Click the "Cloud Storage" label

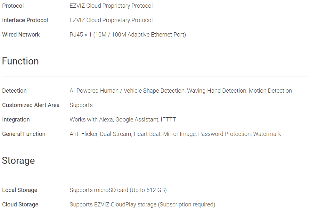[20, 204]
